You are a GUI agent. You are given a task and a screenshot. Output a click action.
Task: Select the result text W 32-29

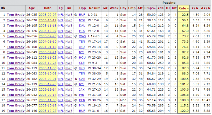tap(95, 79)
